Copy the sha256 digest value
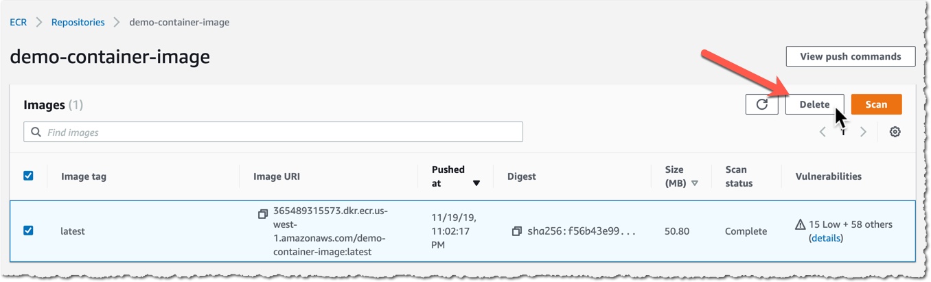 [x=516, y=231]
